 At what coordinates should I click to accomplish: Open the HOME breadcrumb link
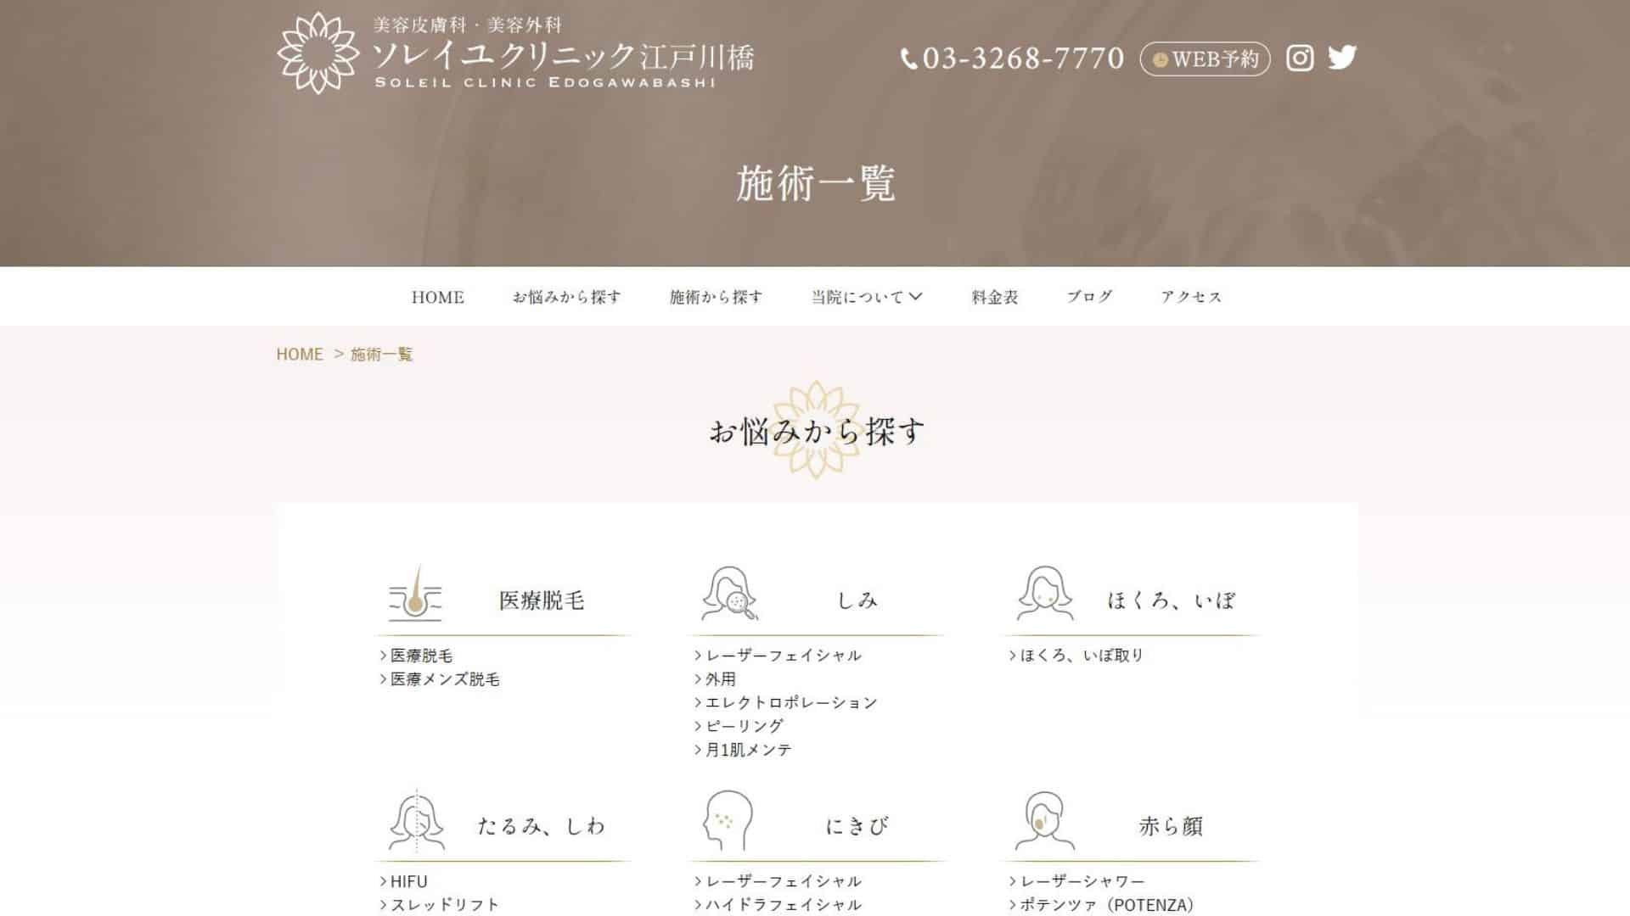click(x=299, y=355)
